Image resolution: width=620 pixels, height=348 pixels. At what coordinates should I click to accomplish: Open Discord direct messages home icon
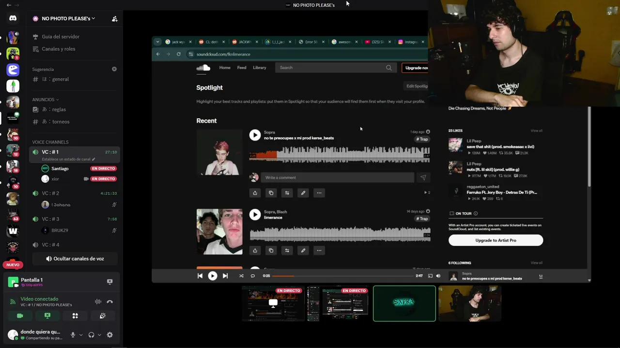13,18
